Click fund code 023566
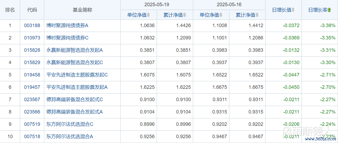Image resolution: width=338 pixels, height=143 pixels. pos(32,112)
